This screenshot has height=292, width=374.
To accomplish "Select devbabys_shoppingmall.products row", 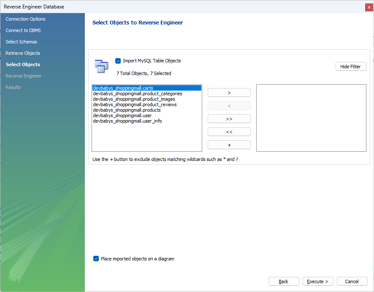I will click(147, 110).
